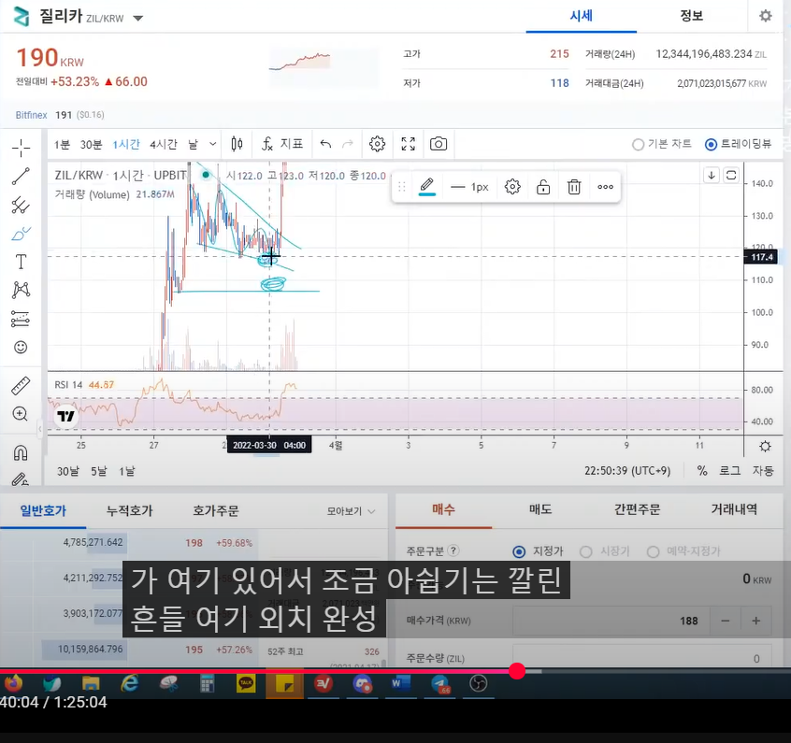
Task: Open more options in floating drawing toolbar
Action: (x=605, y=187)
